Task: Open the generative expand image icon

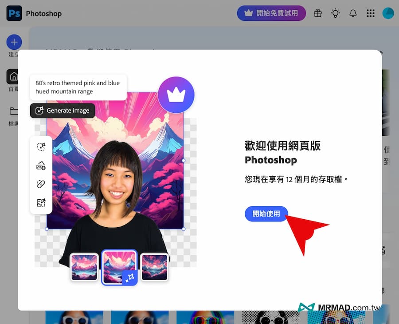Action: coord(41,202)
